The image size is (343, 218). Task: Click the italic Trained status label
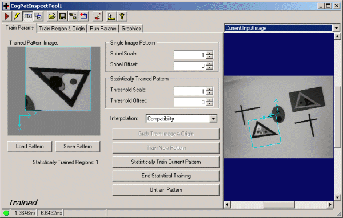[x=23, y=203]
